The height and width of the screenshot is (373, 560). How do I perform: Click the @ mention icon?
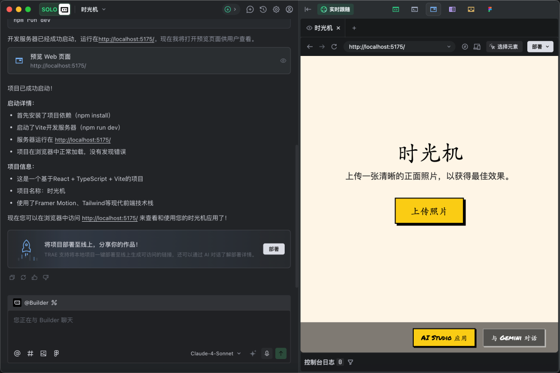(x=17, y=353)
